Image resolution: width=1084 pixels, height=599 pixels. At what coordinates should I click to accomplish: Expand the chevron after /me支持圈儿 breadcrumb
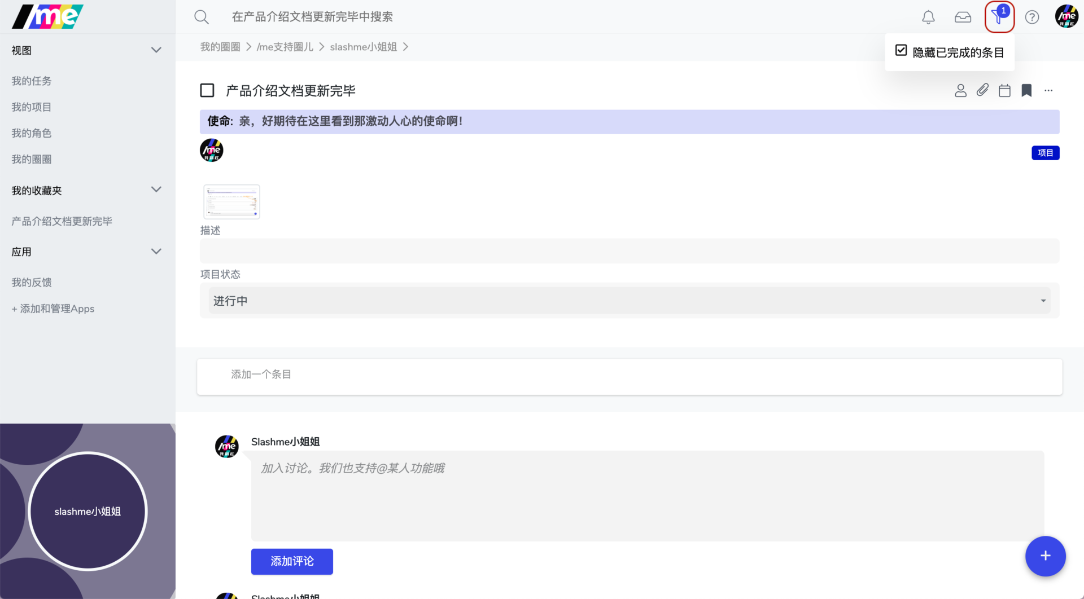coord(322,47)
